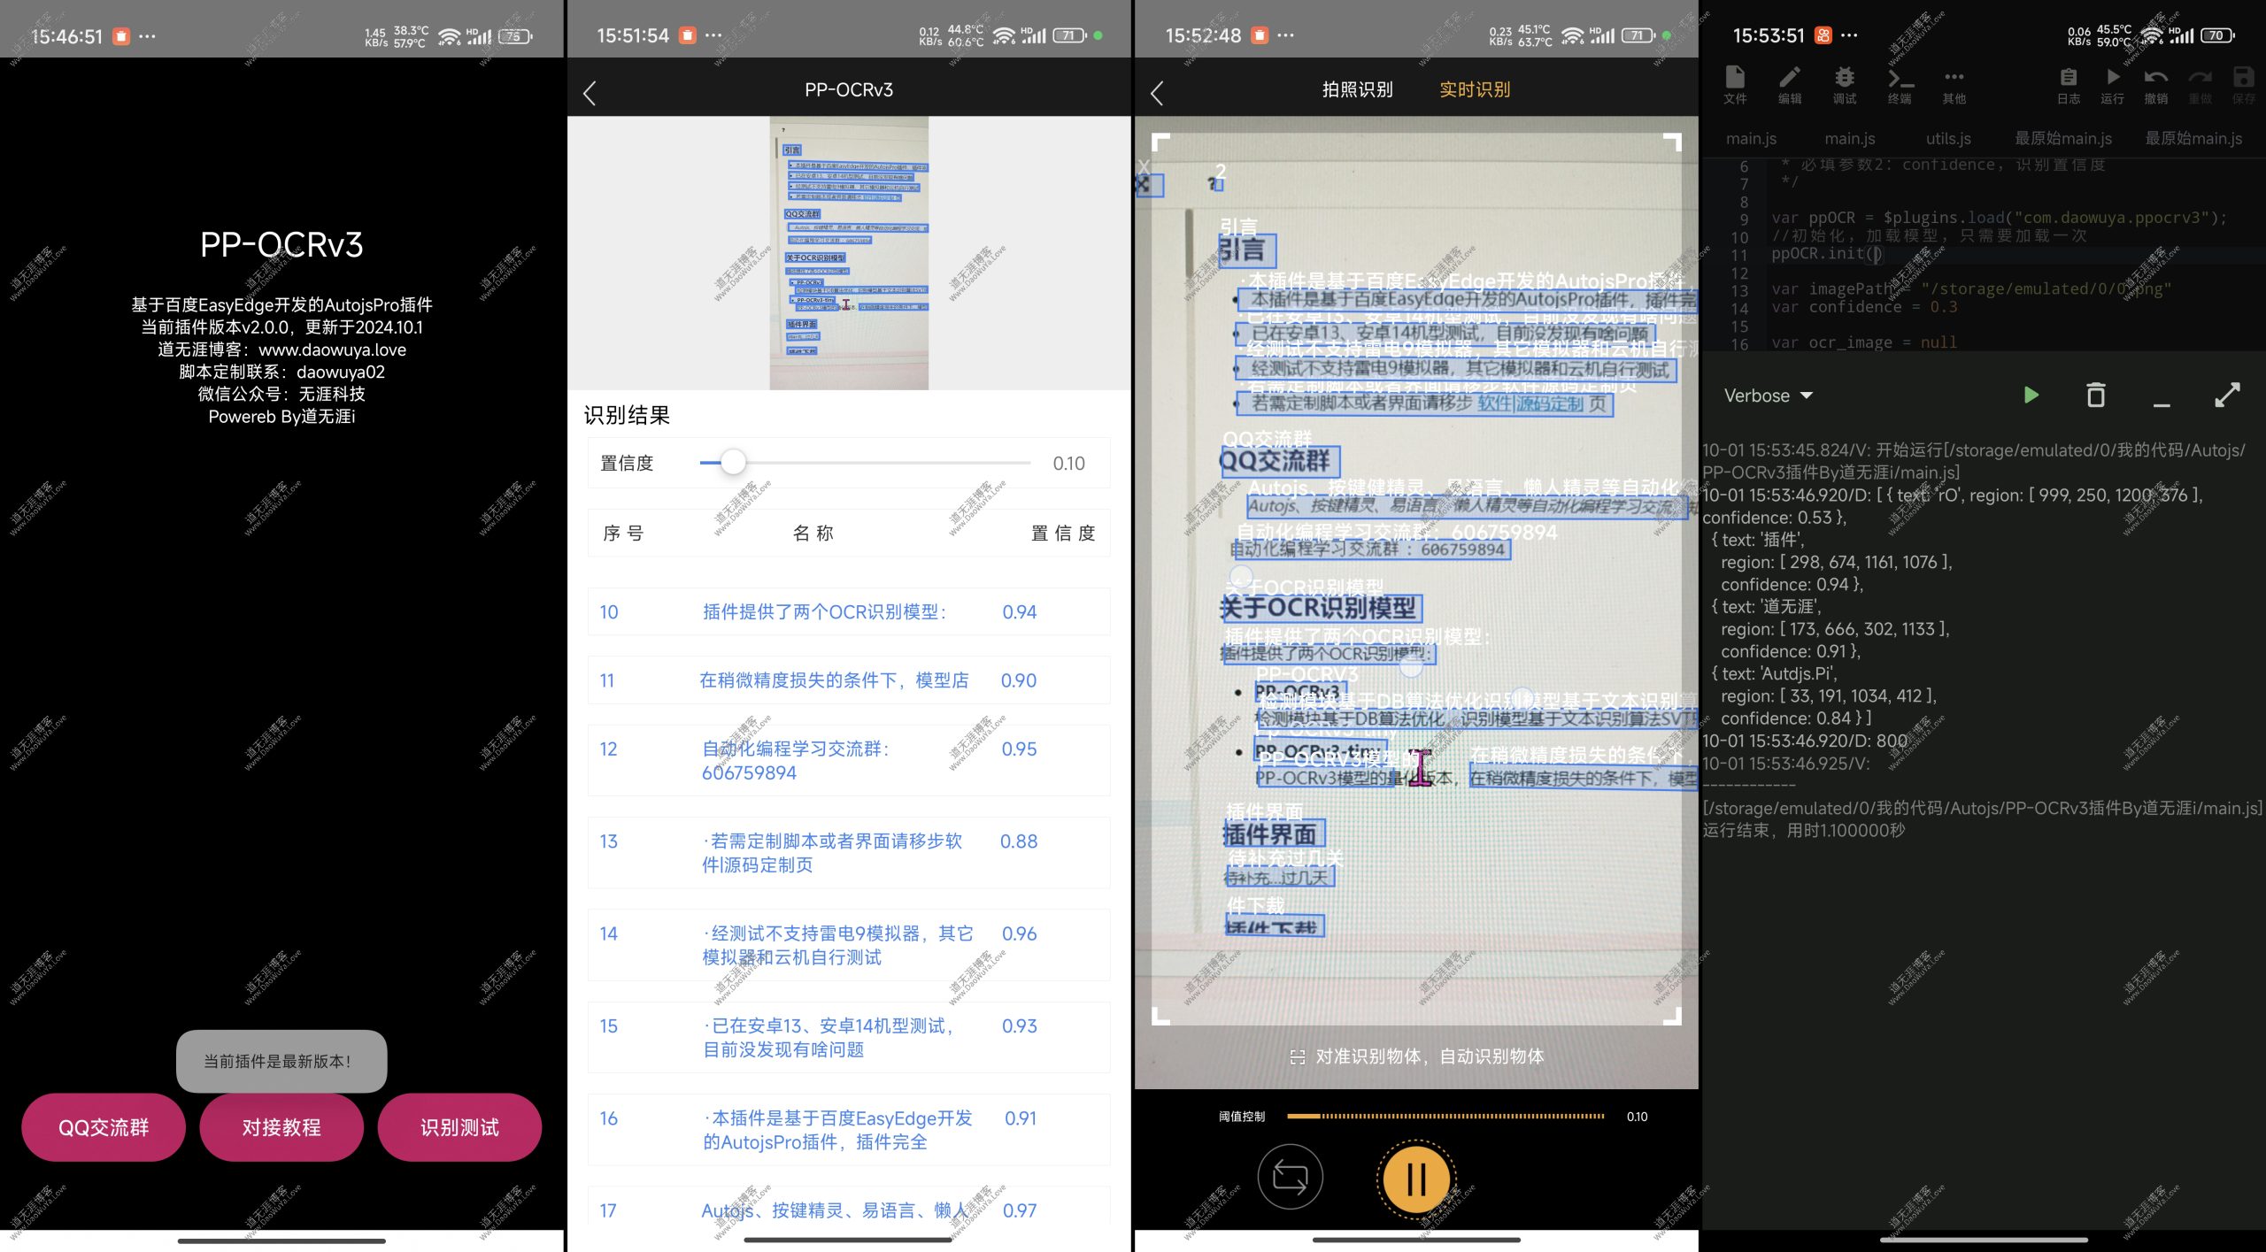Click the 名称 column header

813,533
